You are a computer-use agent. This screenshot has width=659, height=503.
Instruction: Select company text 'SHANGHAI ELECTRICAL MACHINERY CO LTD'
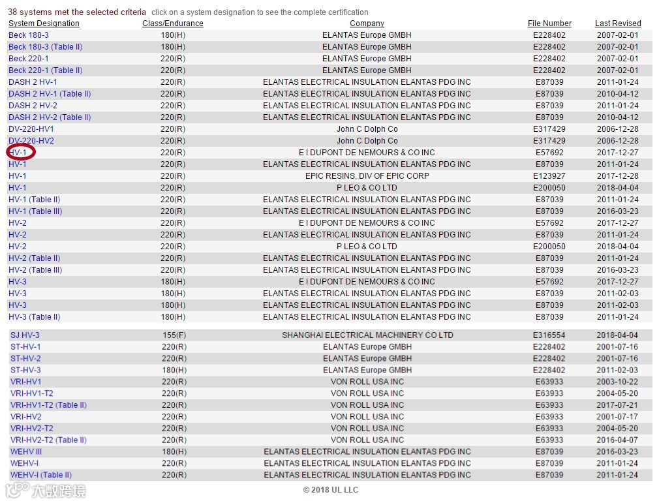pyautogui.click(x=367, y=335)
